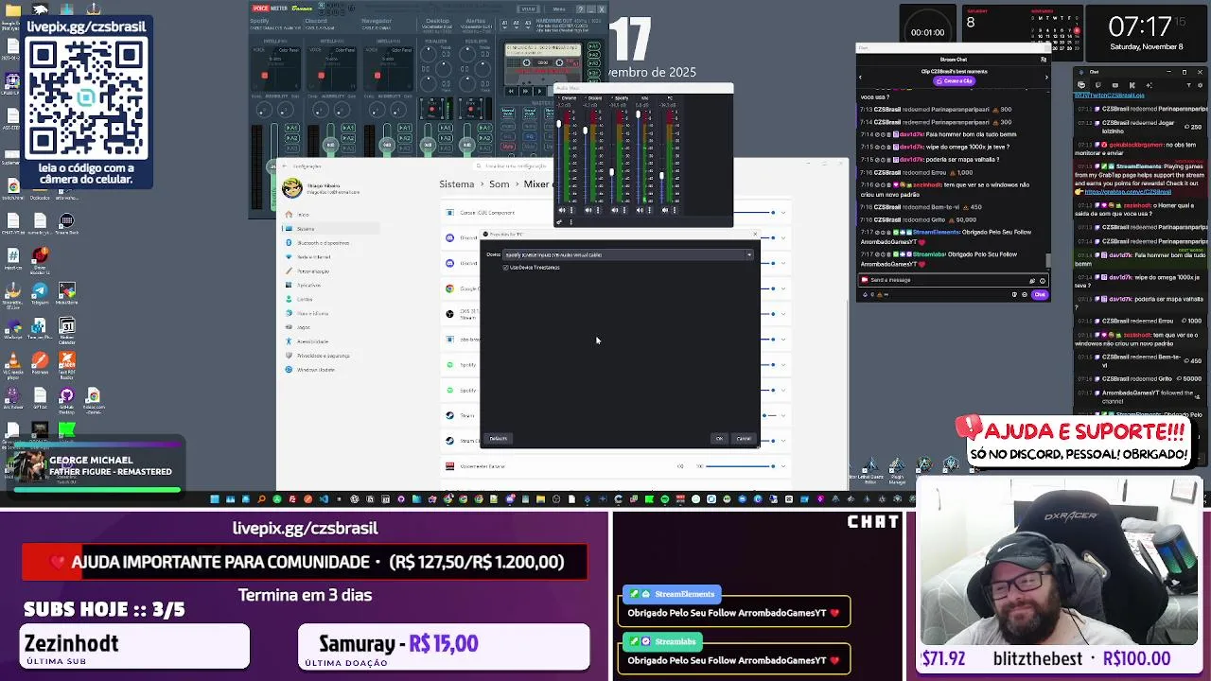1211x681 pixels.
Task: Mute the Mic channel in OBS Audio Mixer
Action: (641, 210)
